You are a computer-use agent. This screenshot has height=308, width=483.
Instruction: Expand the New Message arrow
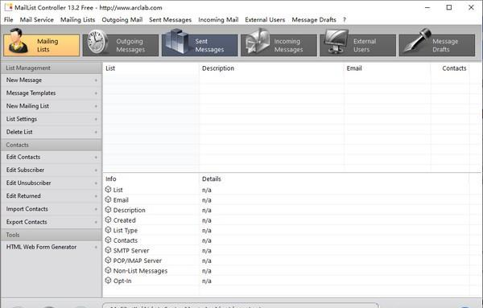(x=96, y=80)
